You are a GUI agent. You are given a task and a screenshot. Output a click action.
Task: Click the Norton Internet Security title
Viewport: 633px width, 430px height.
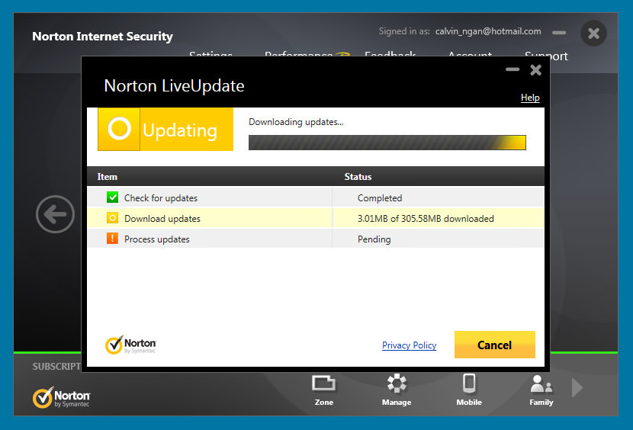point(102,37)
